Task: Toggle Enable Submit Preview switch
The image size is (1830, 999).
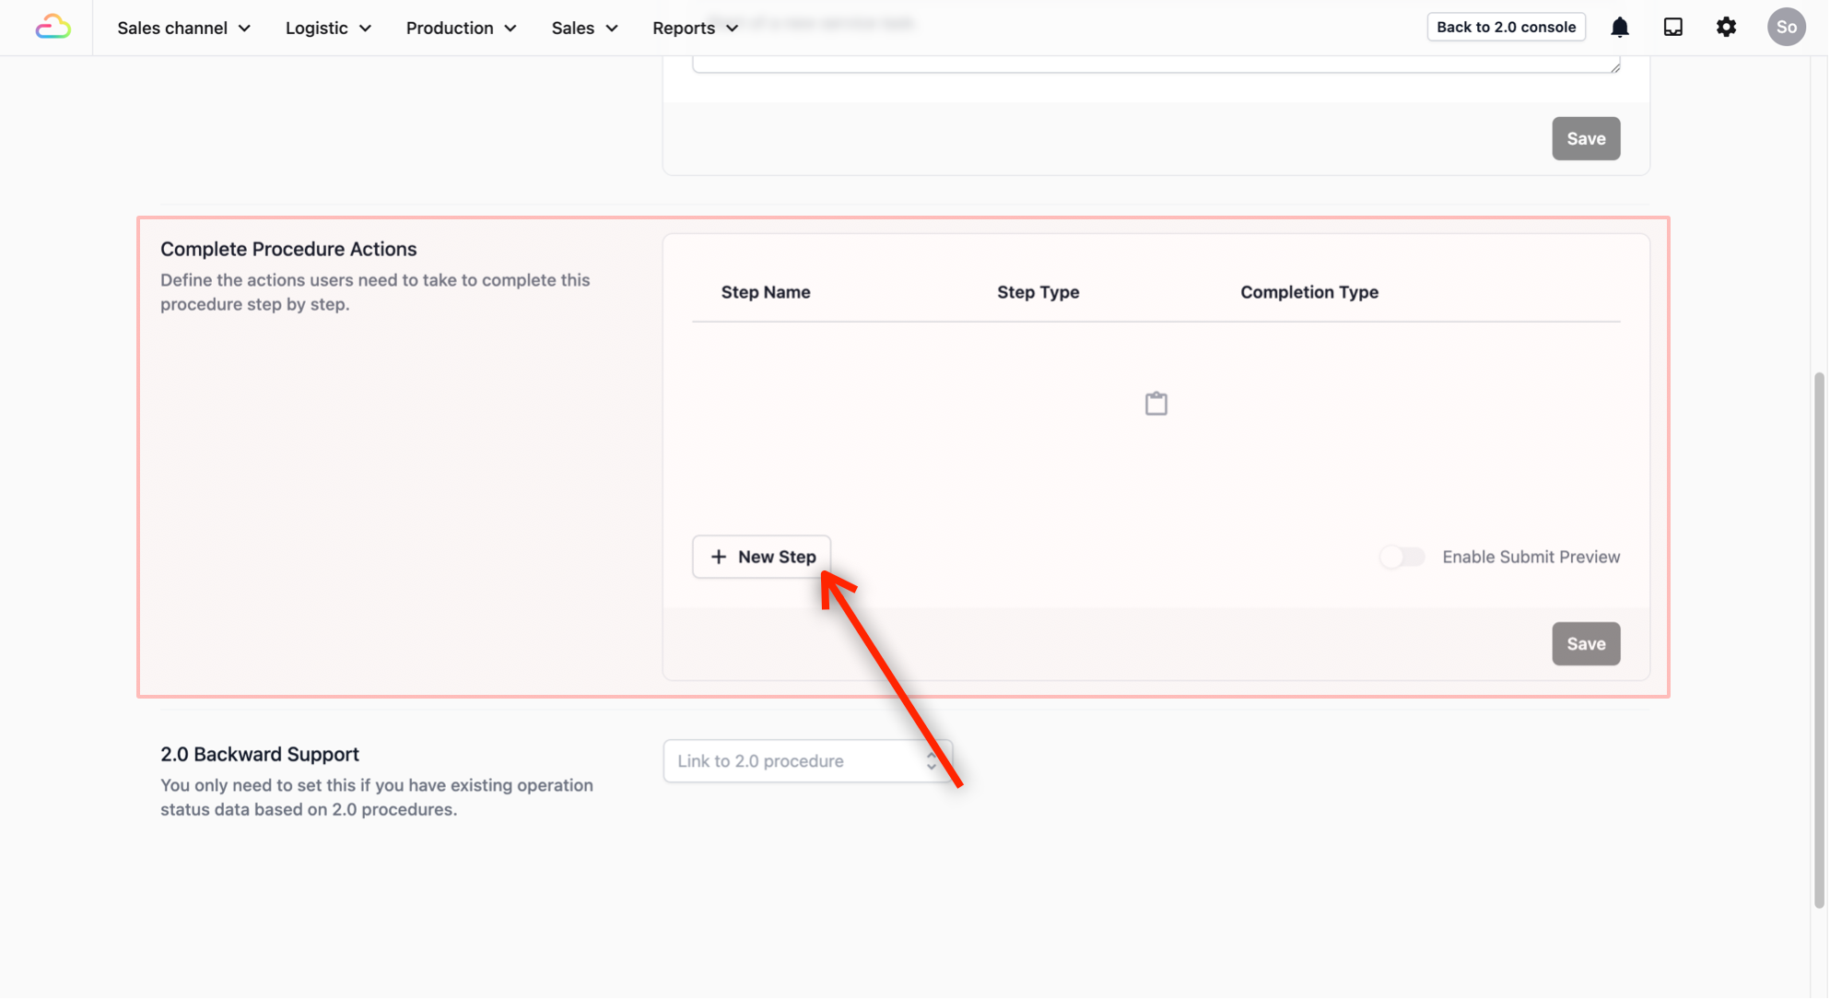Action: (1402, 557)
